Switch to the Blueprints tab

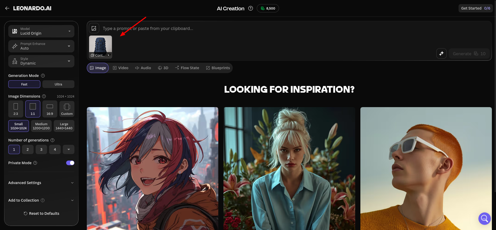[x=218, y=68]
